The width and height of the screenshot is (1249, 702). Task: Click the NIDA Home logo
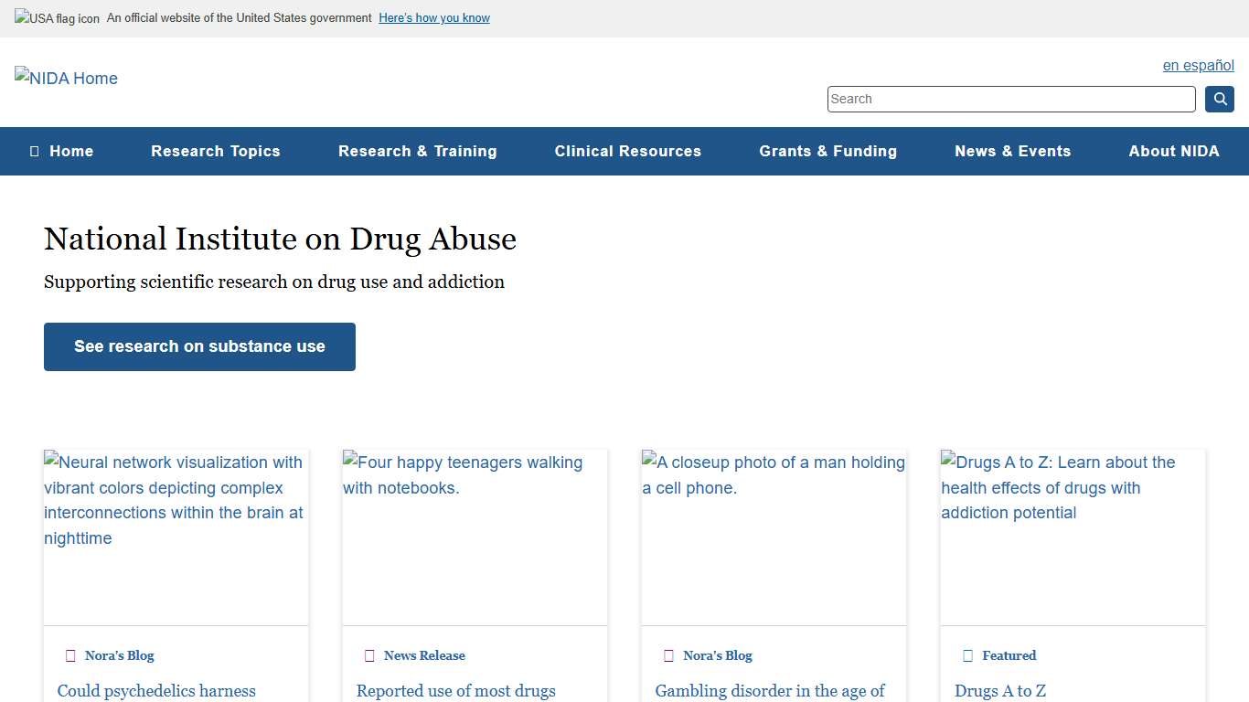[65, 79]
